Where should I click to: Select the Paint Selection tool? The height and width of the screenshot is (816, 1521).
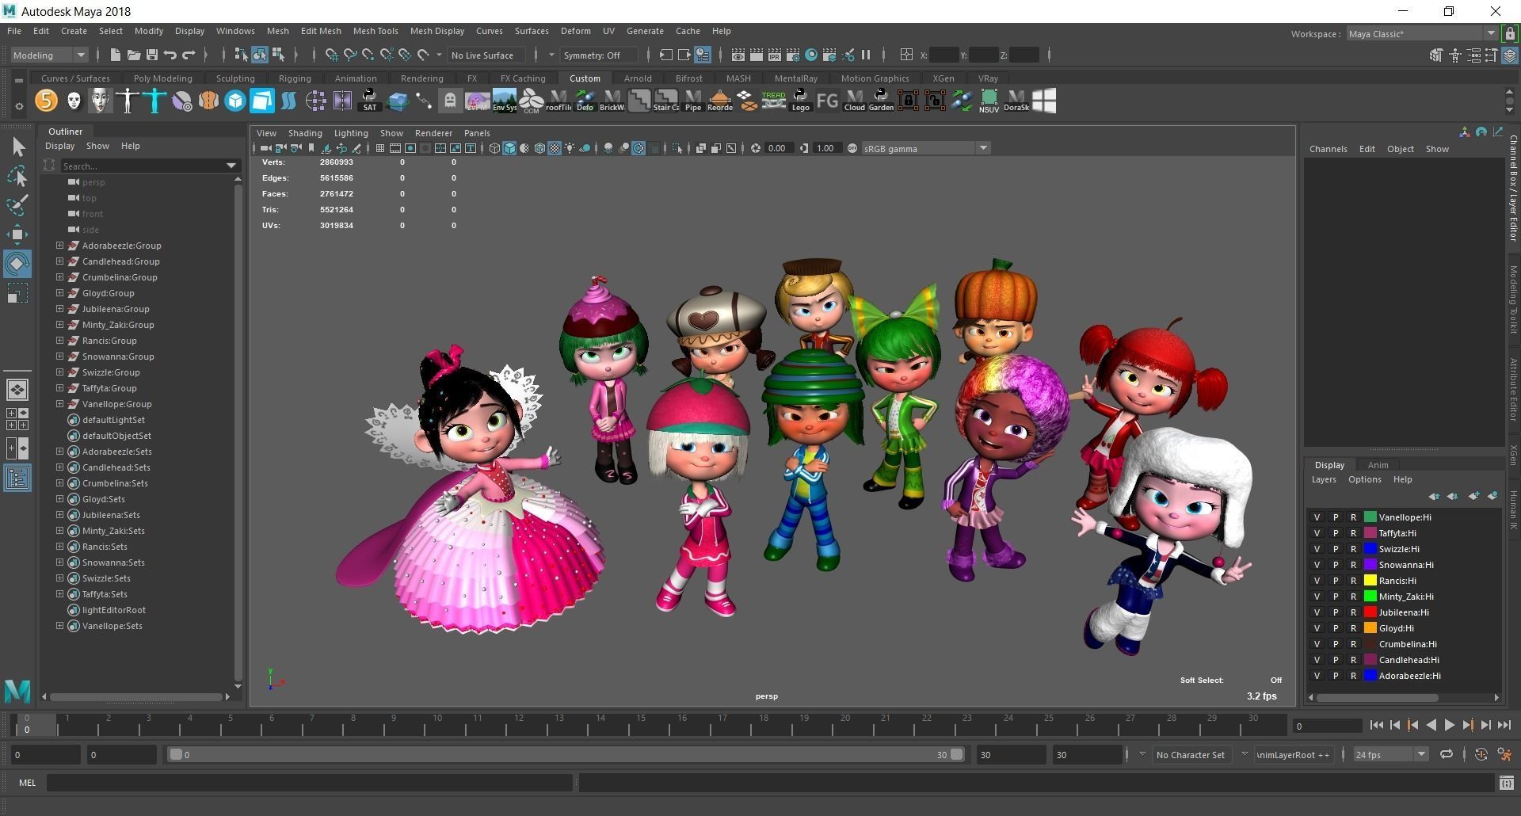click(x=17, y=205)
